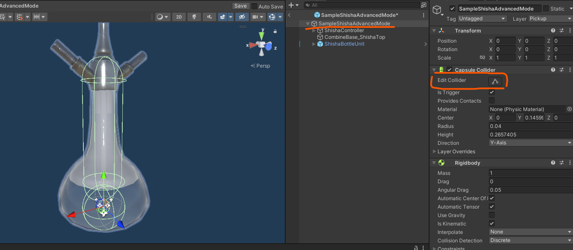Click the scale constrain proportions link icon

(x=482, y=58)
